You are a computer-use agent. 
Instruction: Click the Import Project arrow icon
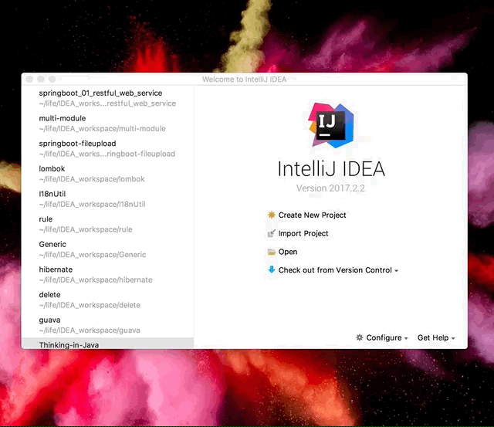click(271, 233)
